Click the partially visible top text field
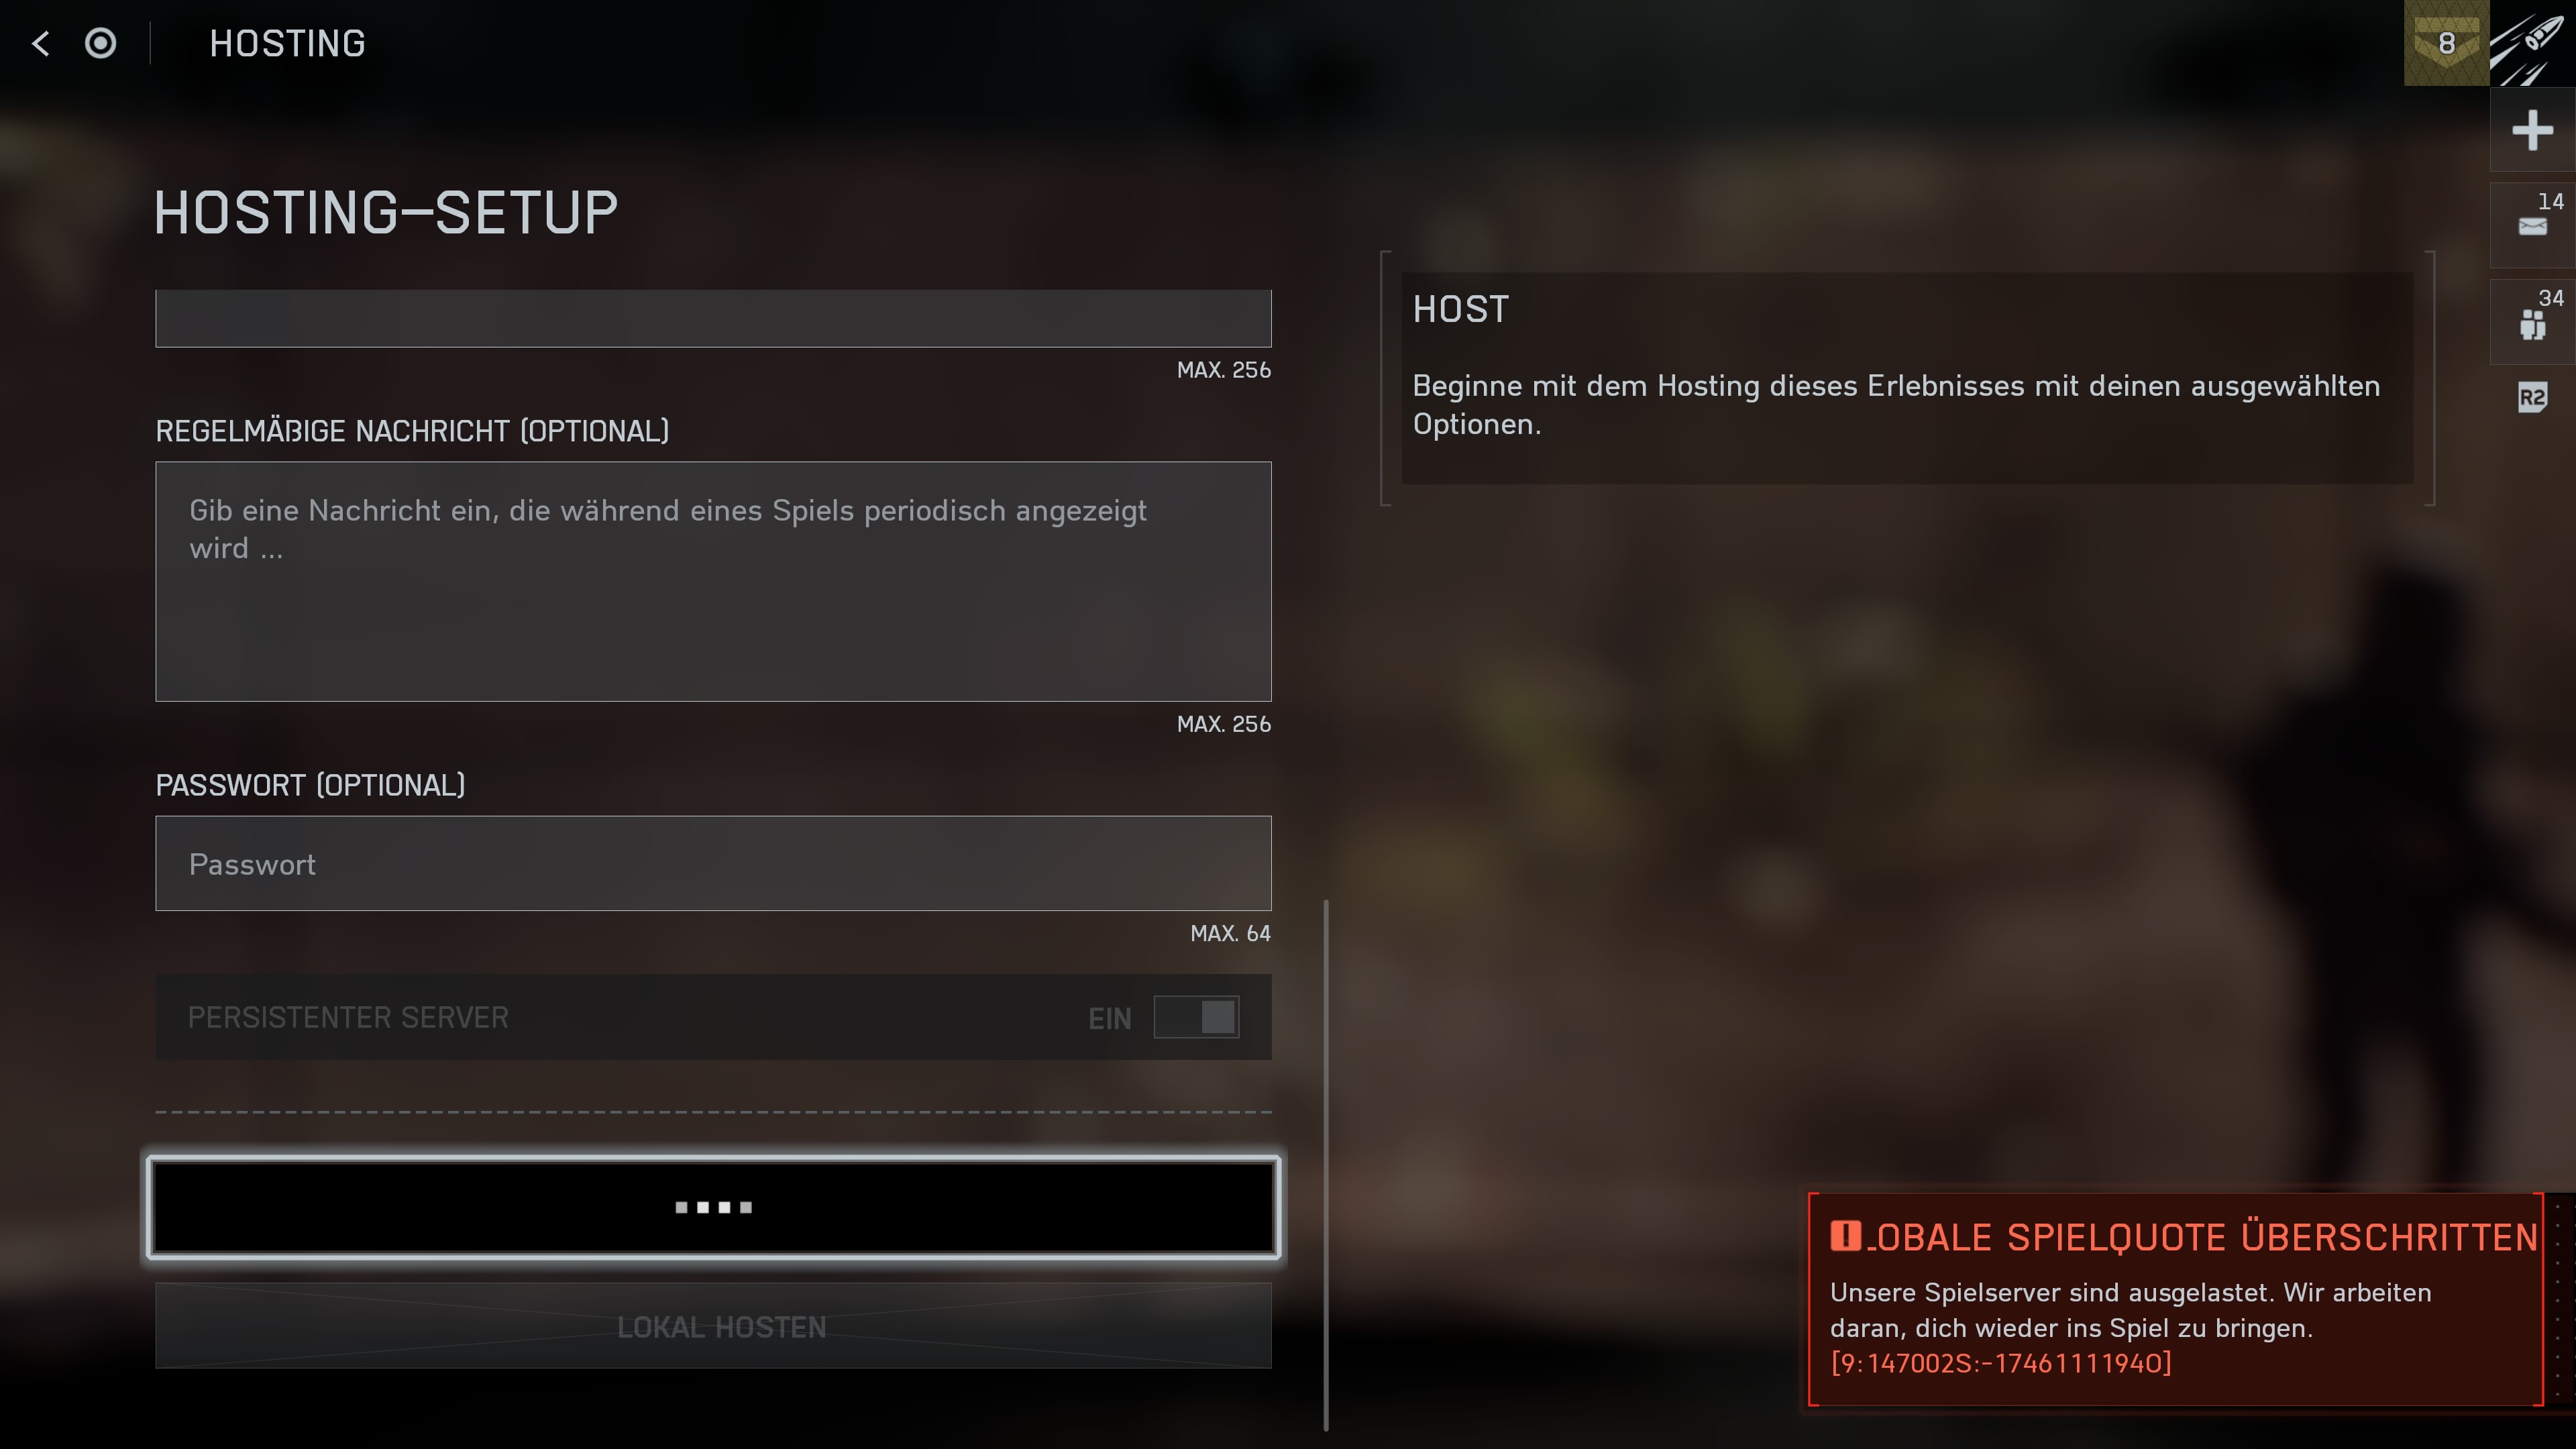The image size is (2576, 1449). (x=713, y=318)
